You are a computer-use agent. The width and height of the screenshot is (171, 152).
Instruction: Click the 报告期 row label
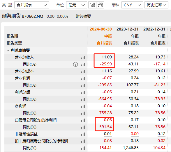click(x=12, y=36)
